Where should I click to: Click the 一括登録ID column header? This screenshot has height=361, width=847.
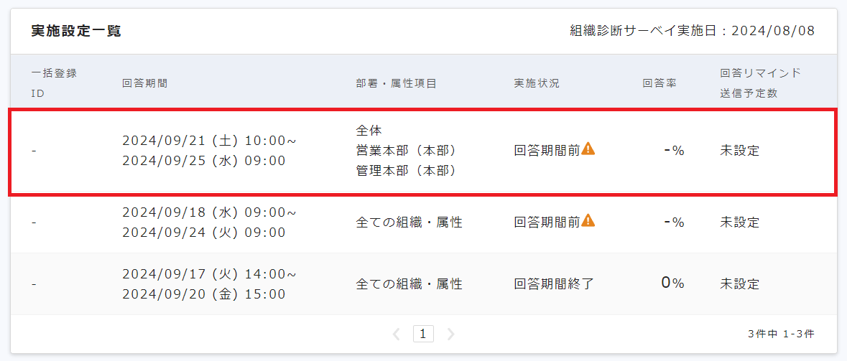tap(54, 83)
